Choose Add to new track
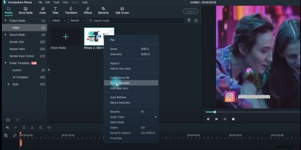Image resolution: width=301 pixels, height=150 pixels. click(x=131, y=69)
